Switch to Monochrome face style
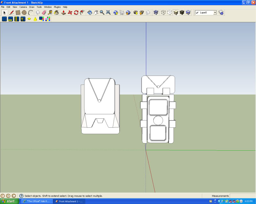Viewport: 256px width, 204px height. click(x=188, y=12)
